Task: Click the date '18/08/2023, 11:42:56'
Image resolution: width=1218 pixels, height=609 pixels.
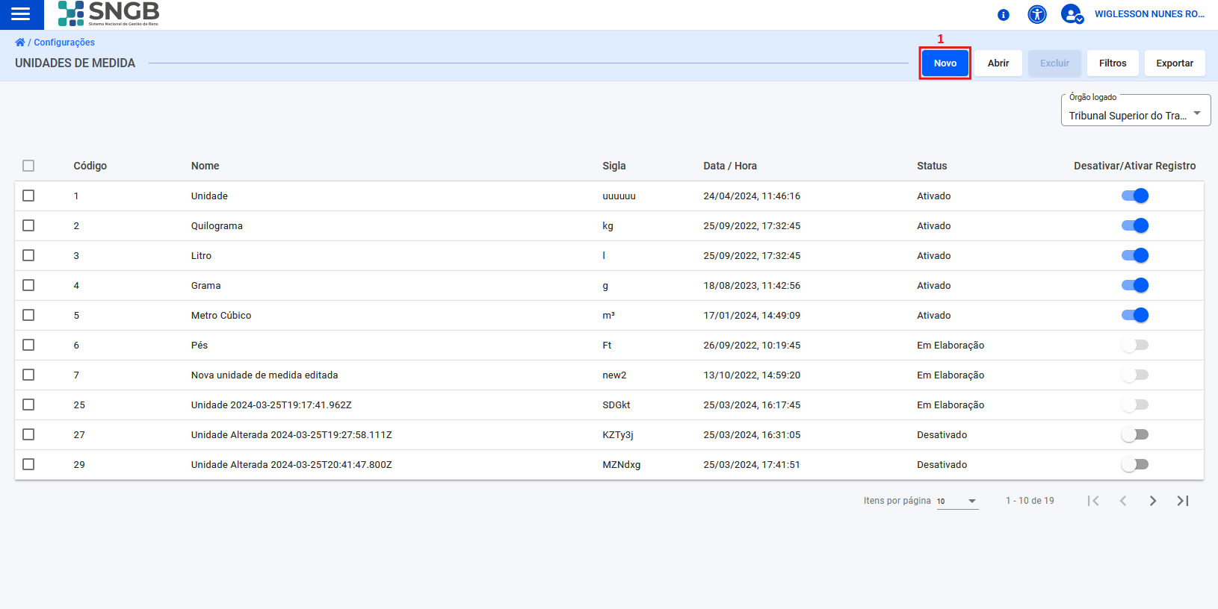Action: pos(752,286)
